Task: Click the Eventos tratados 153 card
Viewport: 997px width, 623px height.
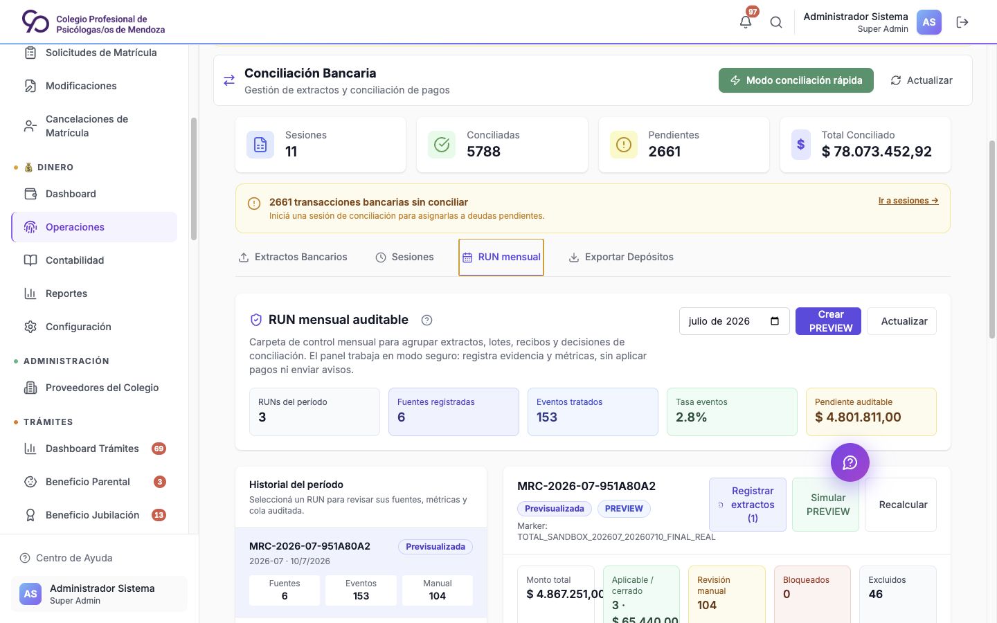Action: [593, 412]
